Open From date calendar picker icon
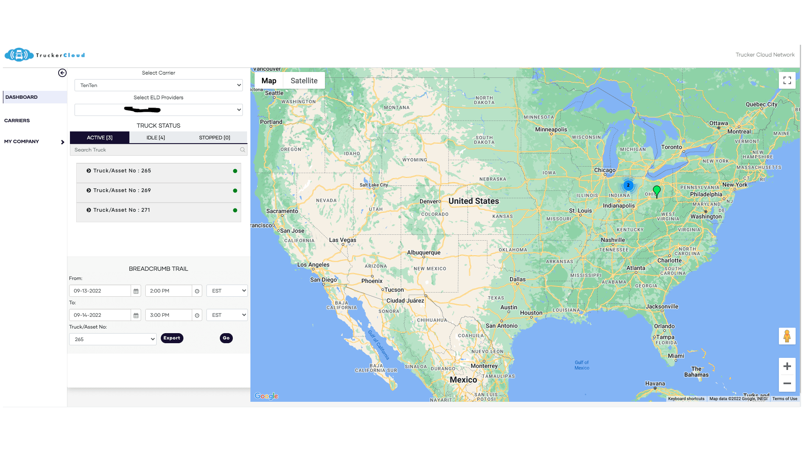804x452 pixels. click(x=136, y=291)
